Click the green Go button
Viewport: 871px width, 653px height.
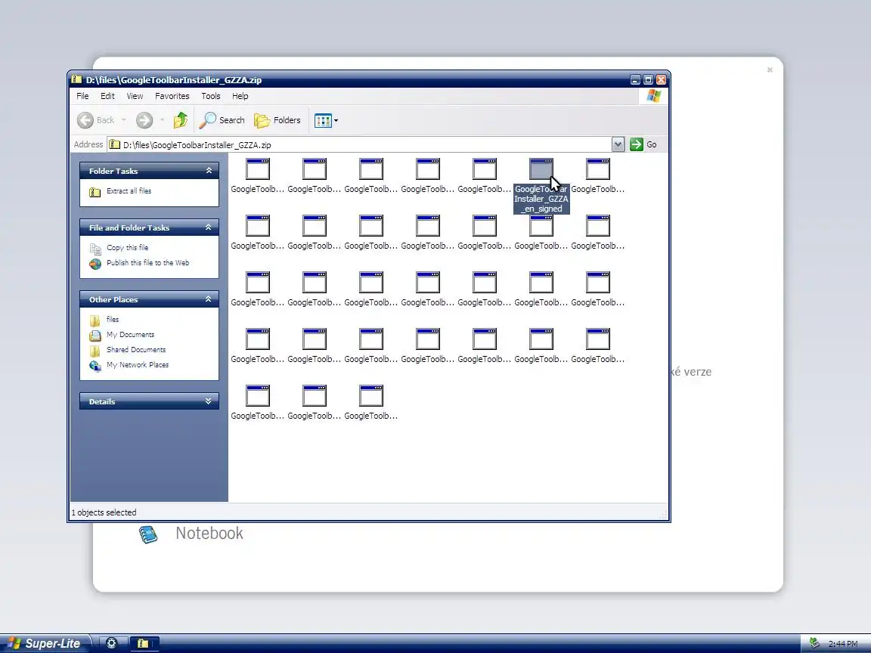point(644,144)
